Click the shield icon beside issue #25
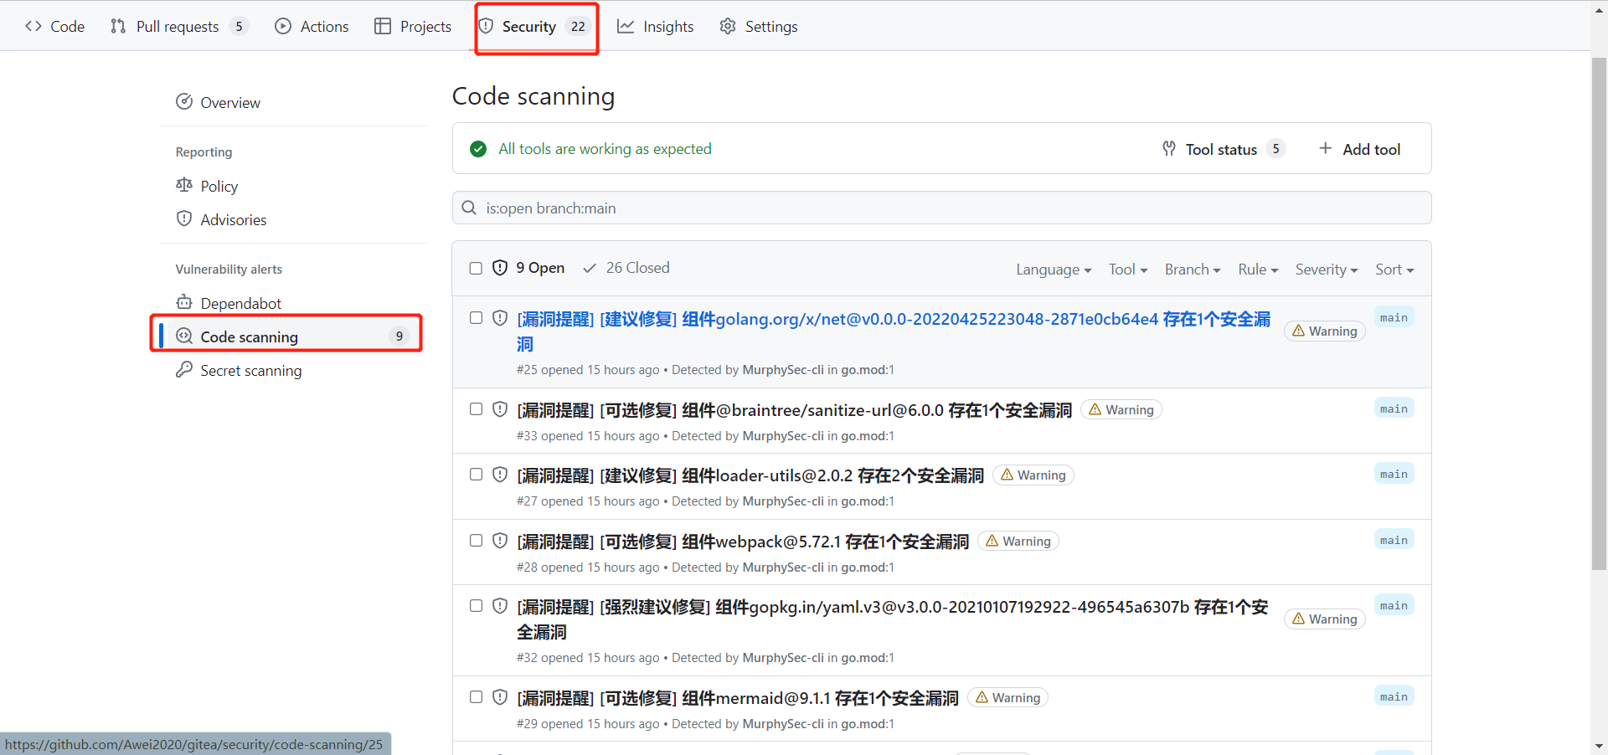 coord(500,318)
